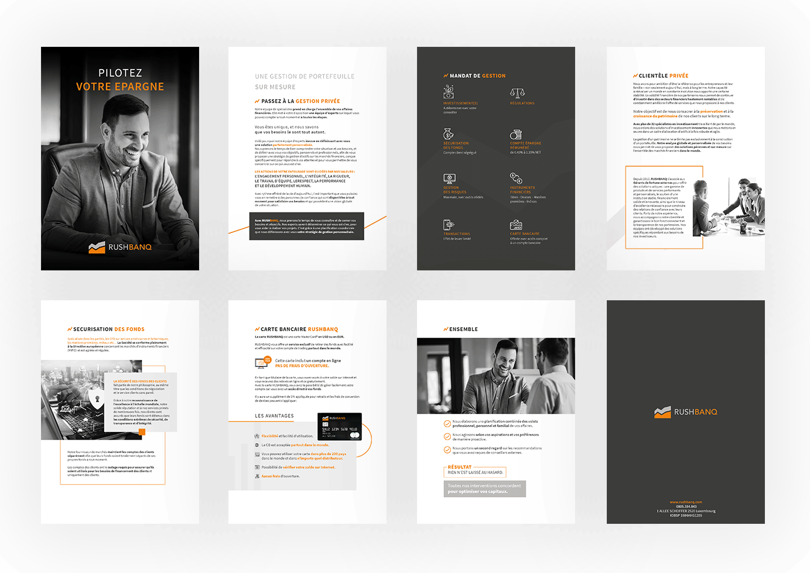The height and width of the screenshot is (573, 810).
Task: Click the 'Cette carte inclut un compte en ligne' line
Action: (x=308, y=361)
